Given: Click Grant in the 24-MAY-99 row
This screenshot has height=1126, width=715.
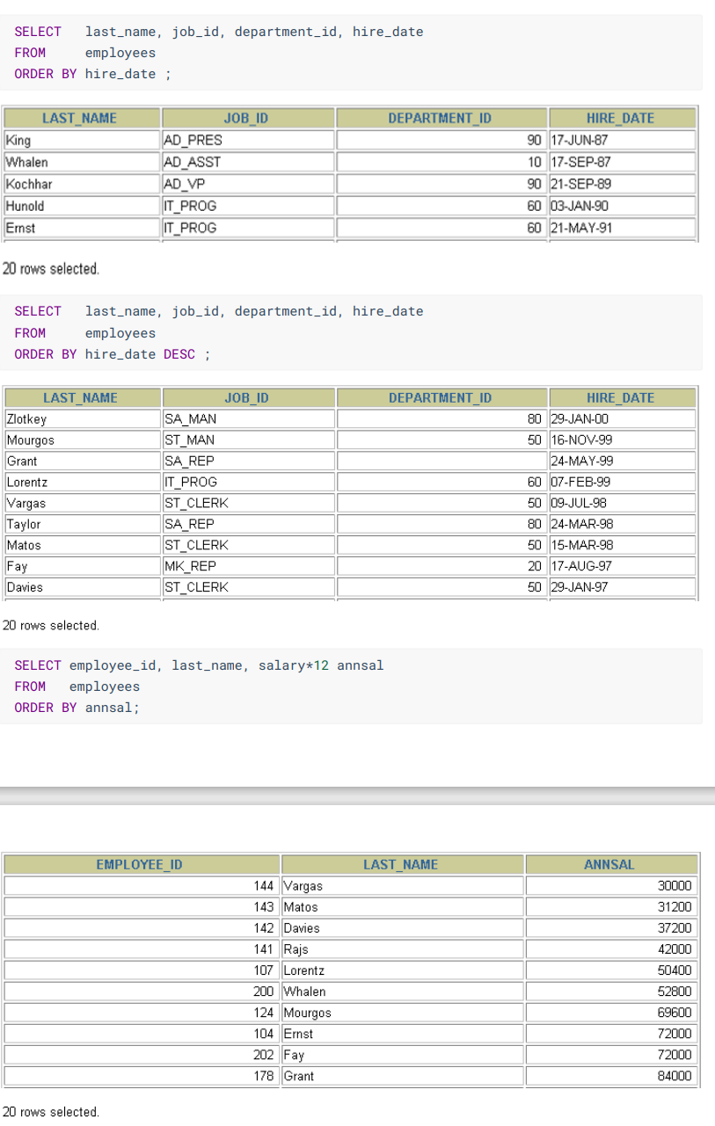Looking at the screenshot, I should point(82,461).
